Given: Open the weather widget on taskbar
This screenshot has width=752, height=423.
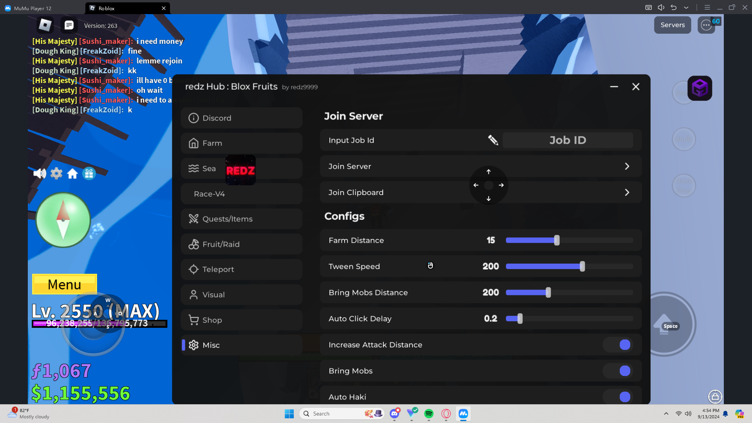Looking at the screenshot, I should pyautogui.click(x=29, y=414).
